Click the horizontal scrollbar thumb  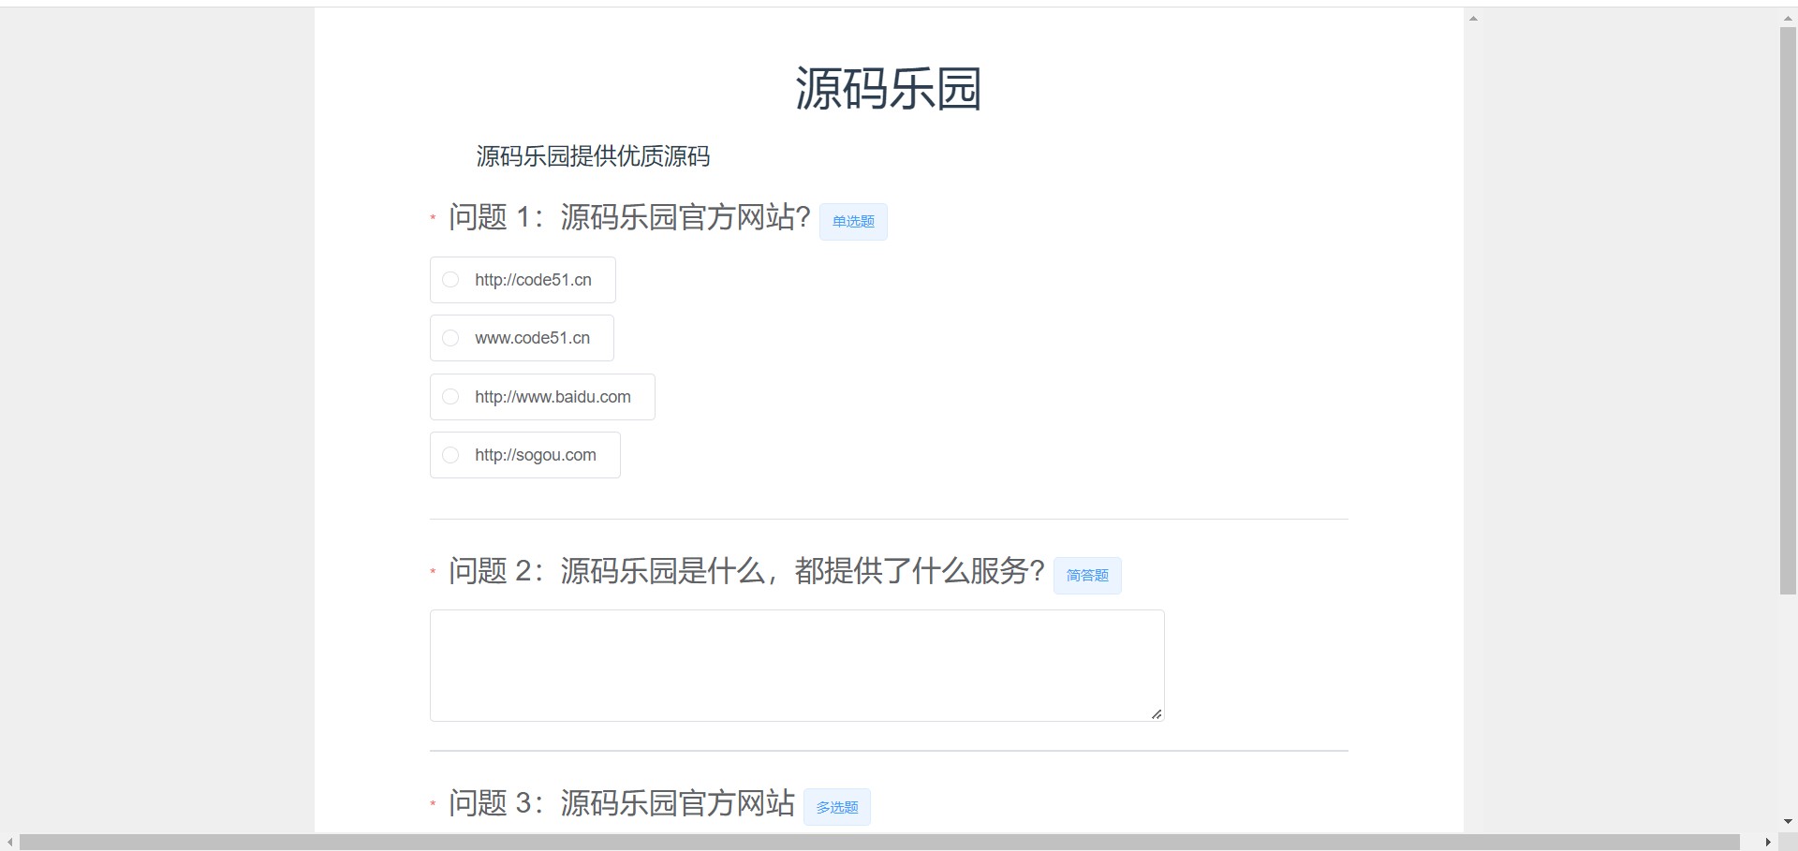[879, 843]
